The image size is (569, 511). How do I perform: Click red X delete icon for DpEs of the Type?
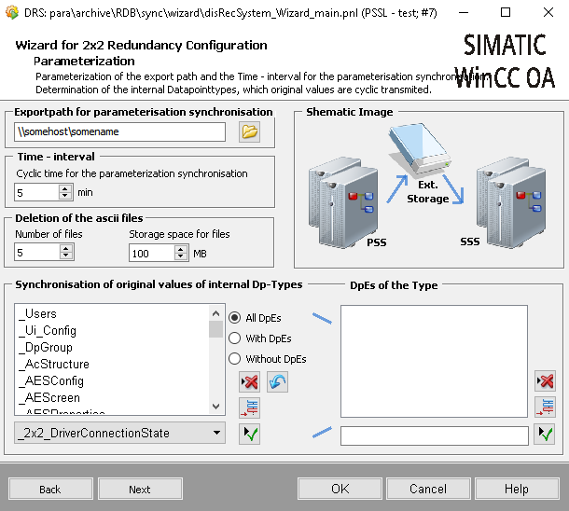(545, 380)
